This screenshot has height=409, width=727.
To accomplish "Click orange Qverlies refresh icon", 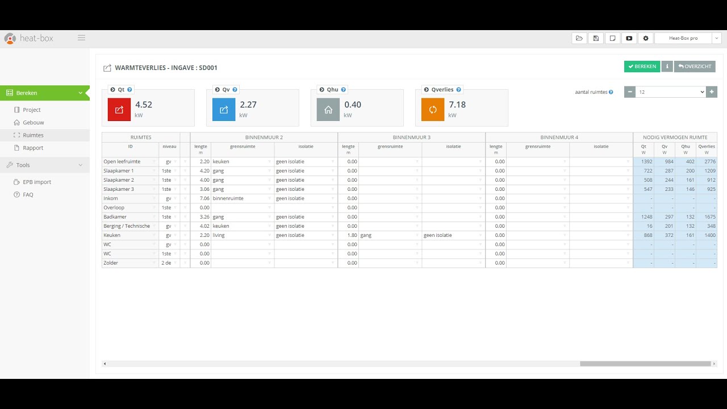I will (x=433, y=110).
